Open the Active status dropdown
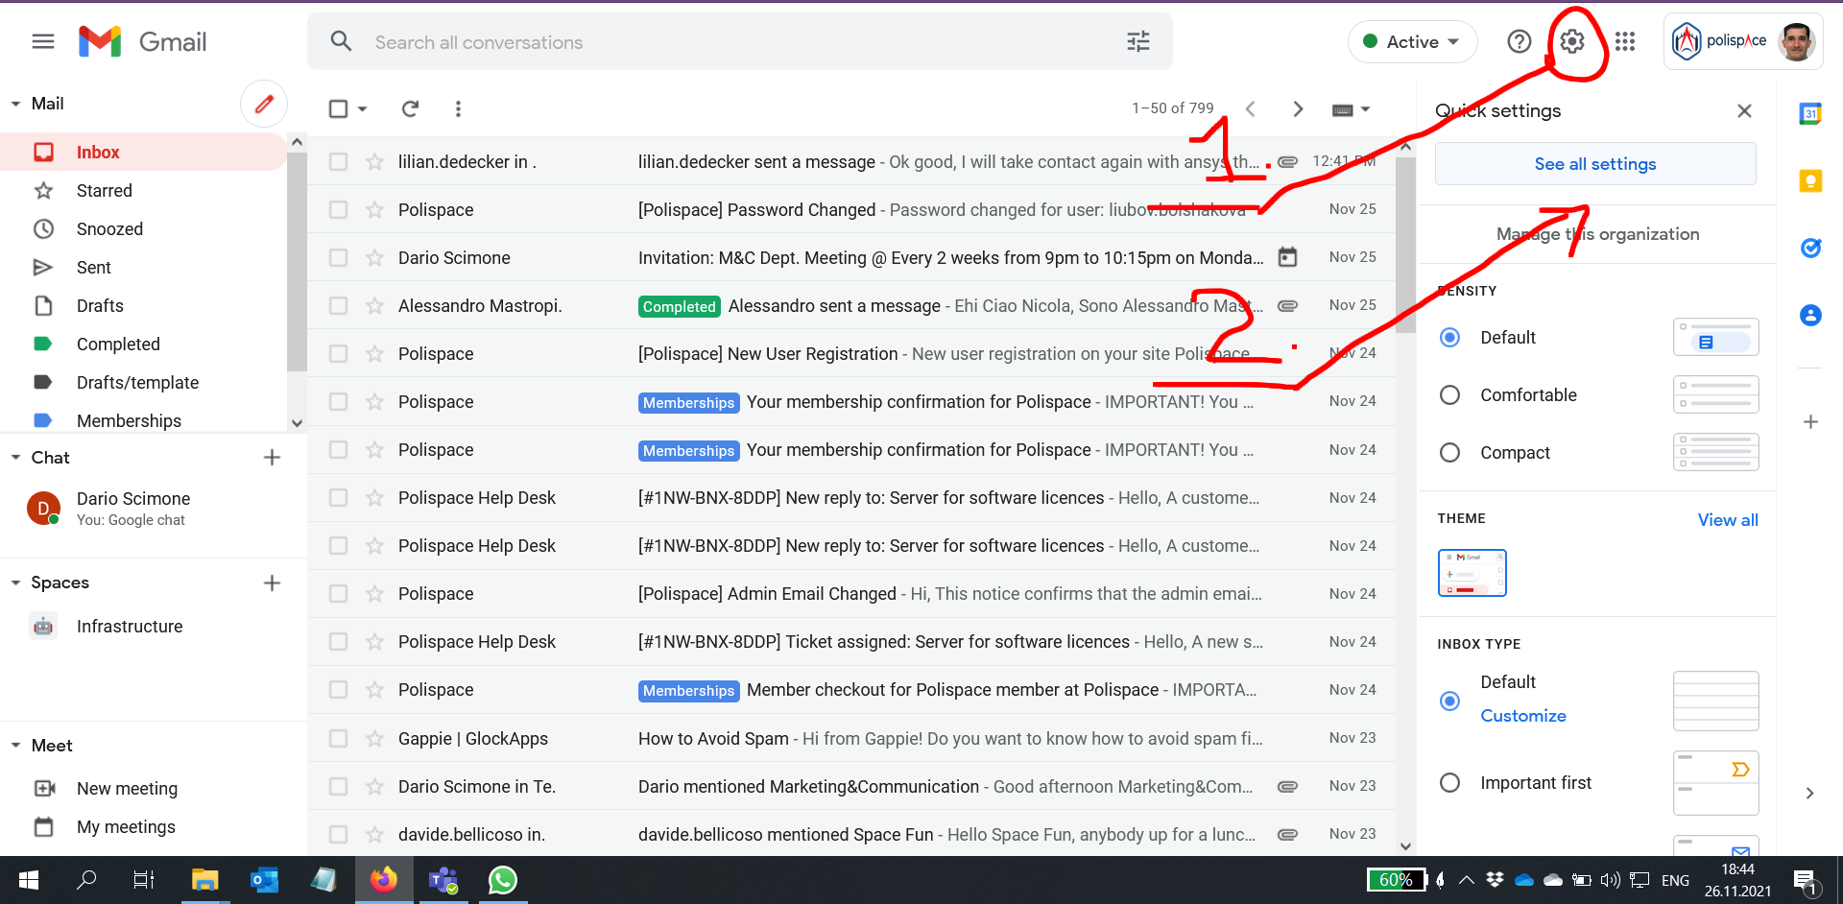 1412,41
